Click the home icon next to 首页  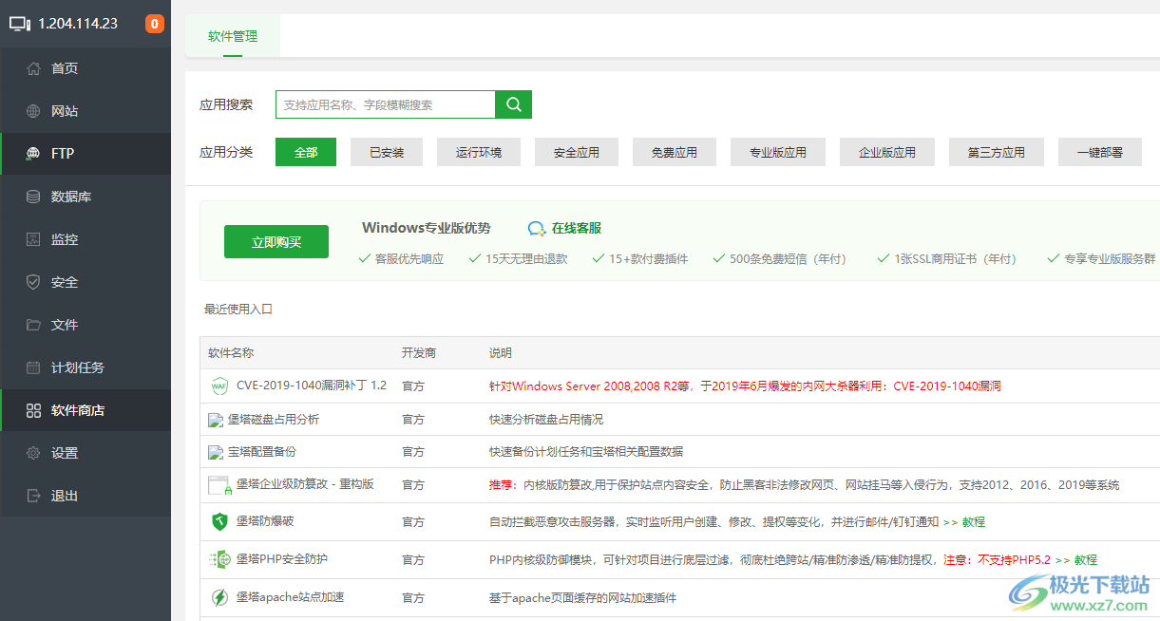(33, 68)
